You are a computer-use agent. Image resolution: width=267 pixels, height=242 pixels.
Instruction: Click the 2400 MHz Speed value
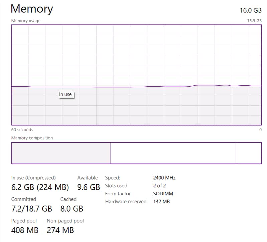(x=164, y=178)
